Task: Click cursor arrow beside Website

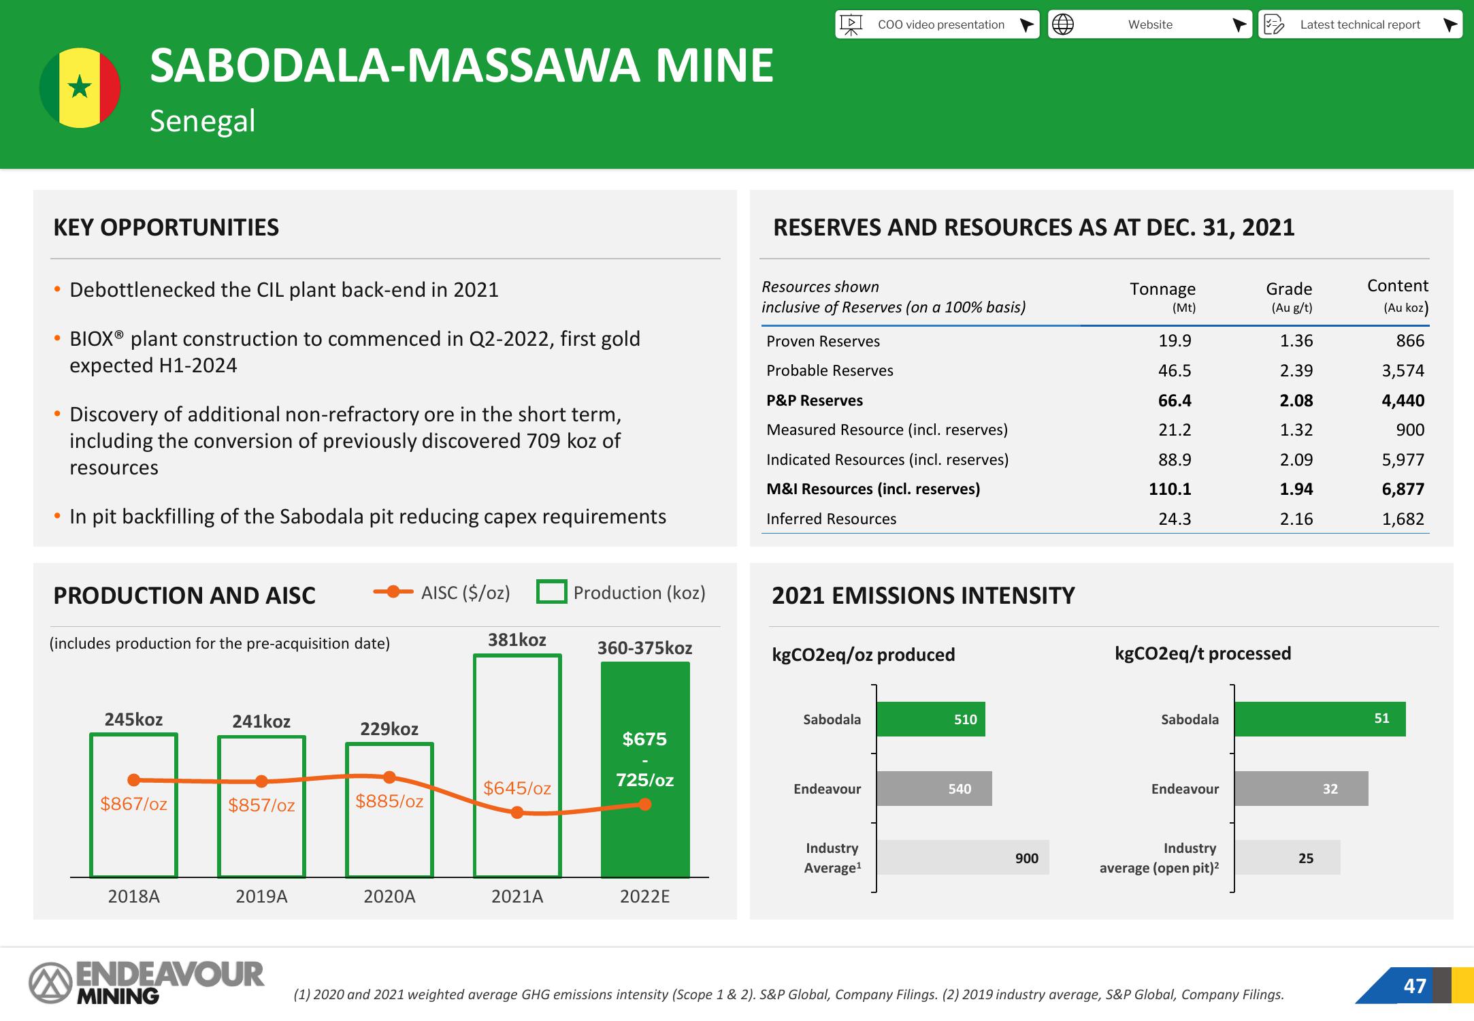Action: pyautogui.click(x=1239, y=26)
